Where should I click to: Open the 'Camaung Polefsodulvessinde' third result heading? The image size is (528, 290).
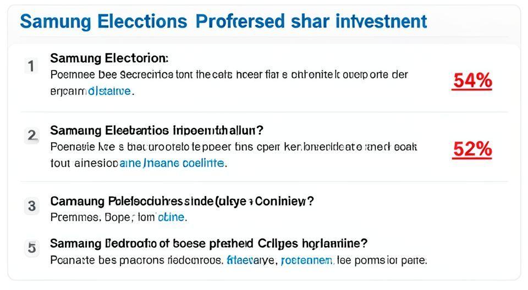click(182, 201)
